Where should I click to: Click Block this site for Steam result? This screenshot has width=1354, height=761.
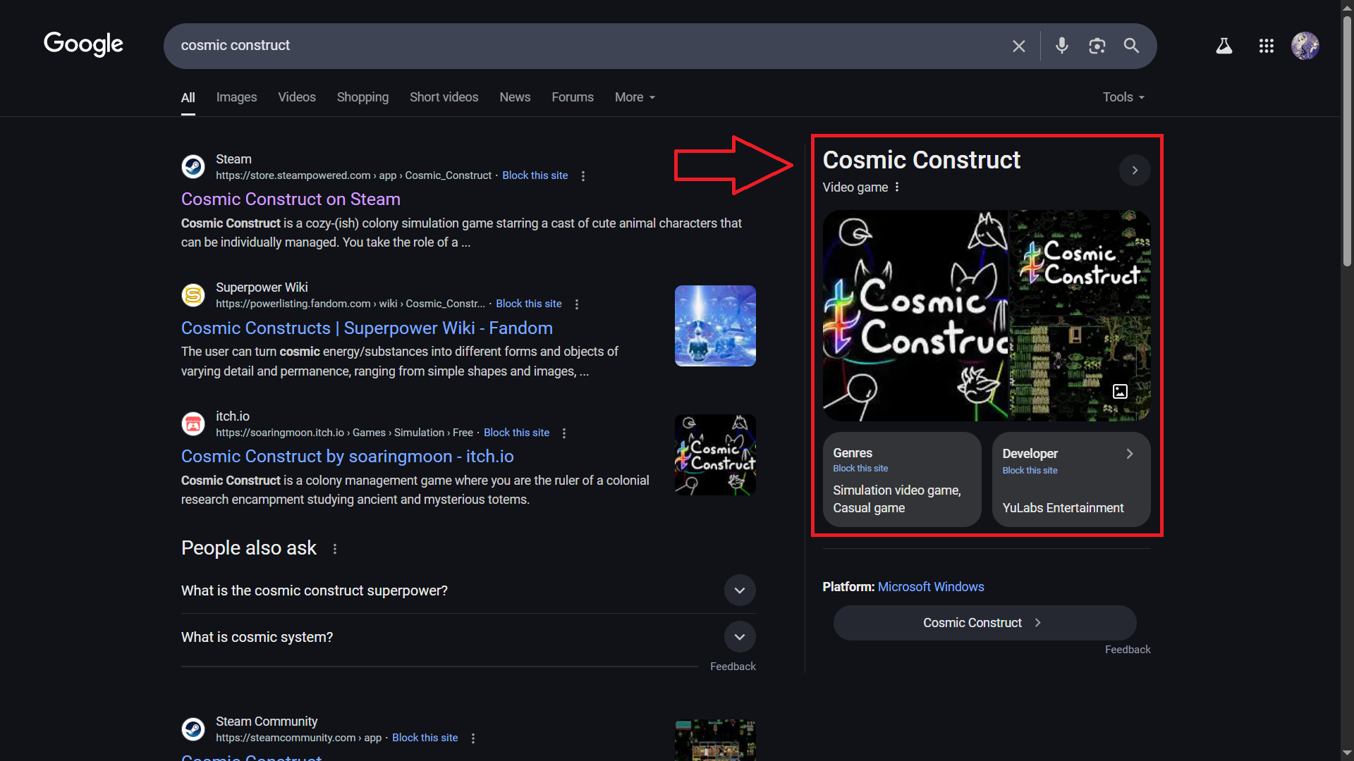point(535,175)
